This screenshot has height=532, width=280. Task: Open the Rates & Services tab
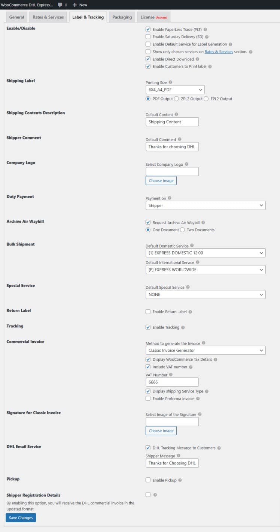tap(48, 17)
